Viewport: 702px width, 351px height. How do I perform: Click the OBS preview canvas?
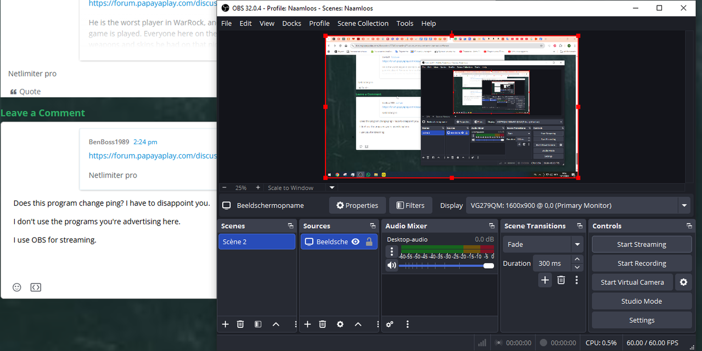click(451, 106)
